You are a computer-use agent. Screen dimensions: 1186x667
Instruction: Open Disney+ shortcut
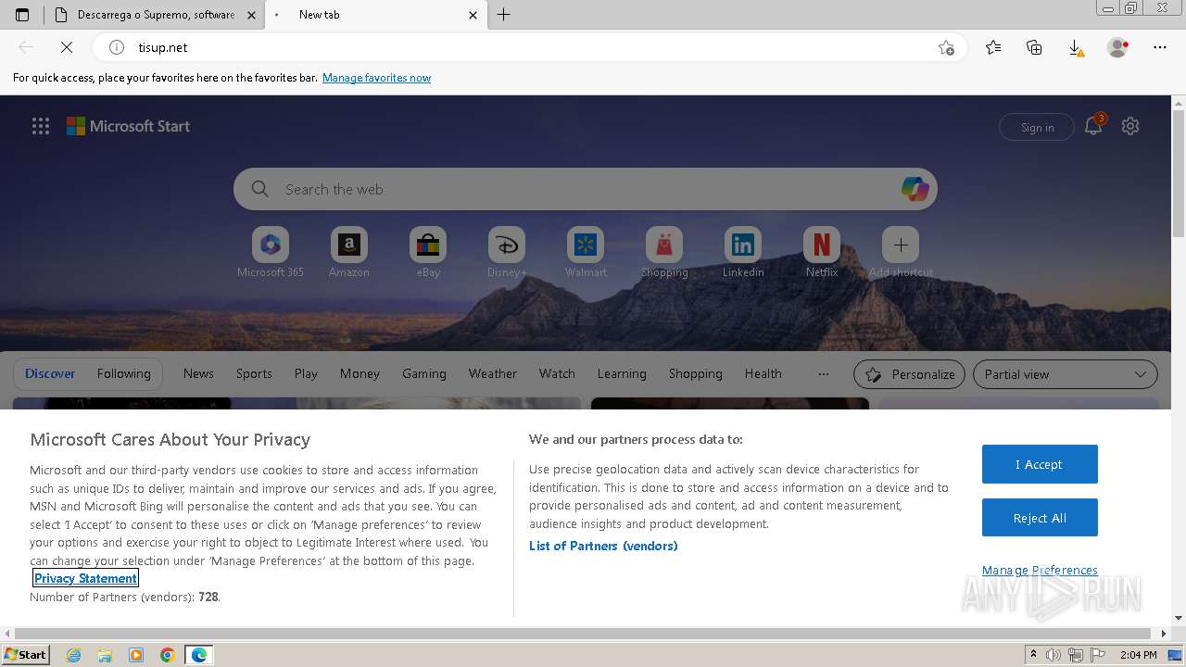tap(507, 252)
